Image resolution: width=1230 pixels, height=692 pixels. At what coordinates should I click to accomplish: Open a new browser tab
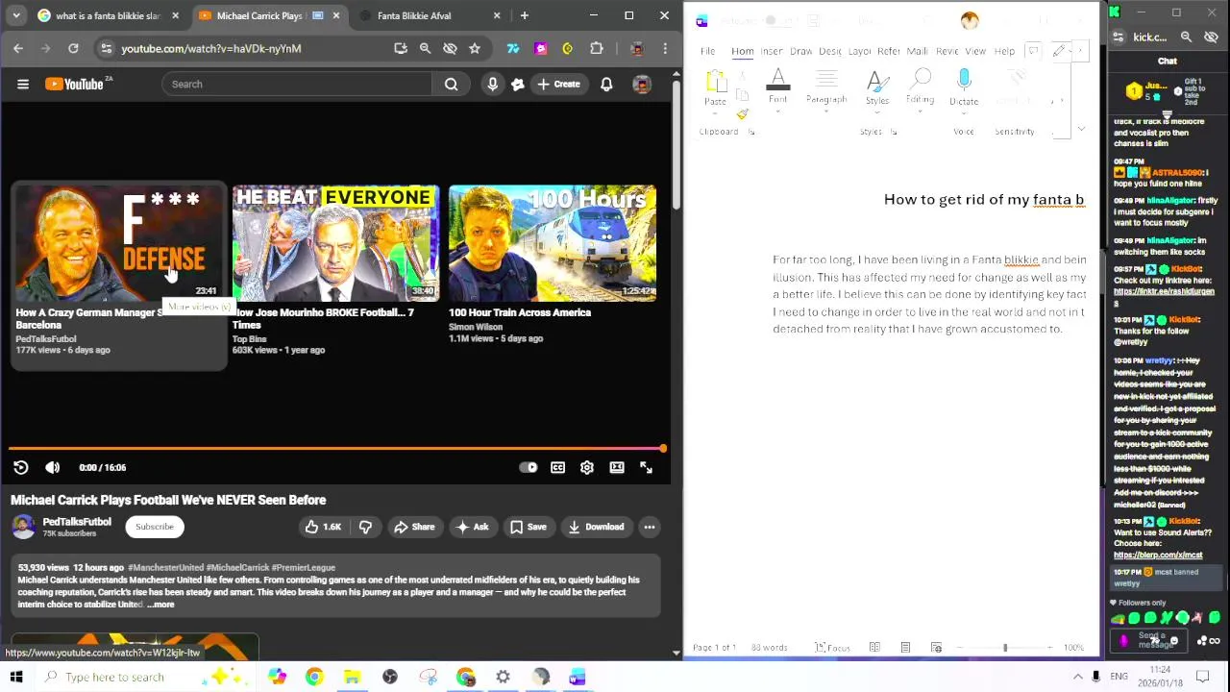(x=524, y=15)
